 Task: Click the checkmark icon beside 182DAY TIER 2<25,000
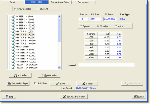click(13, 65)
